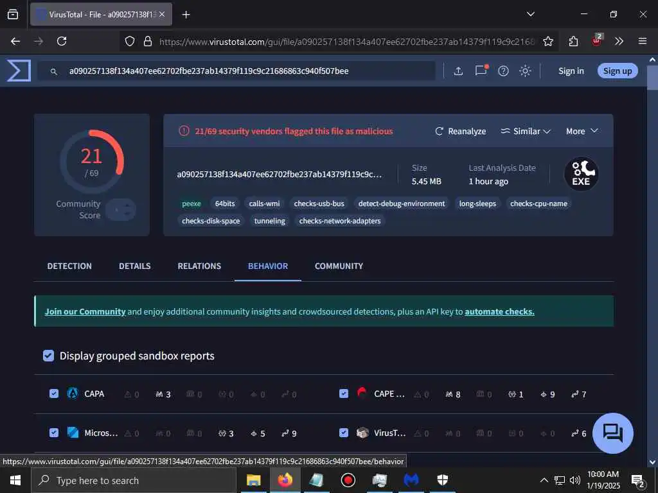Follow the Join our Community link
The height and width of the screenshot is (493, 658).
[85, 311]
